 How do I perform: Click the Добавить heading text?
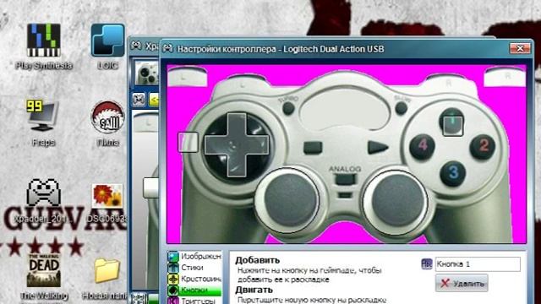pyautogui.click(x=257, y=260)
